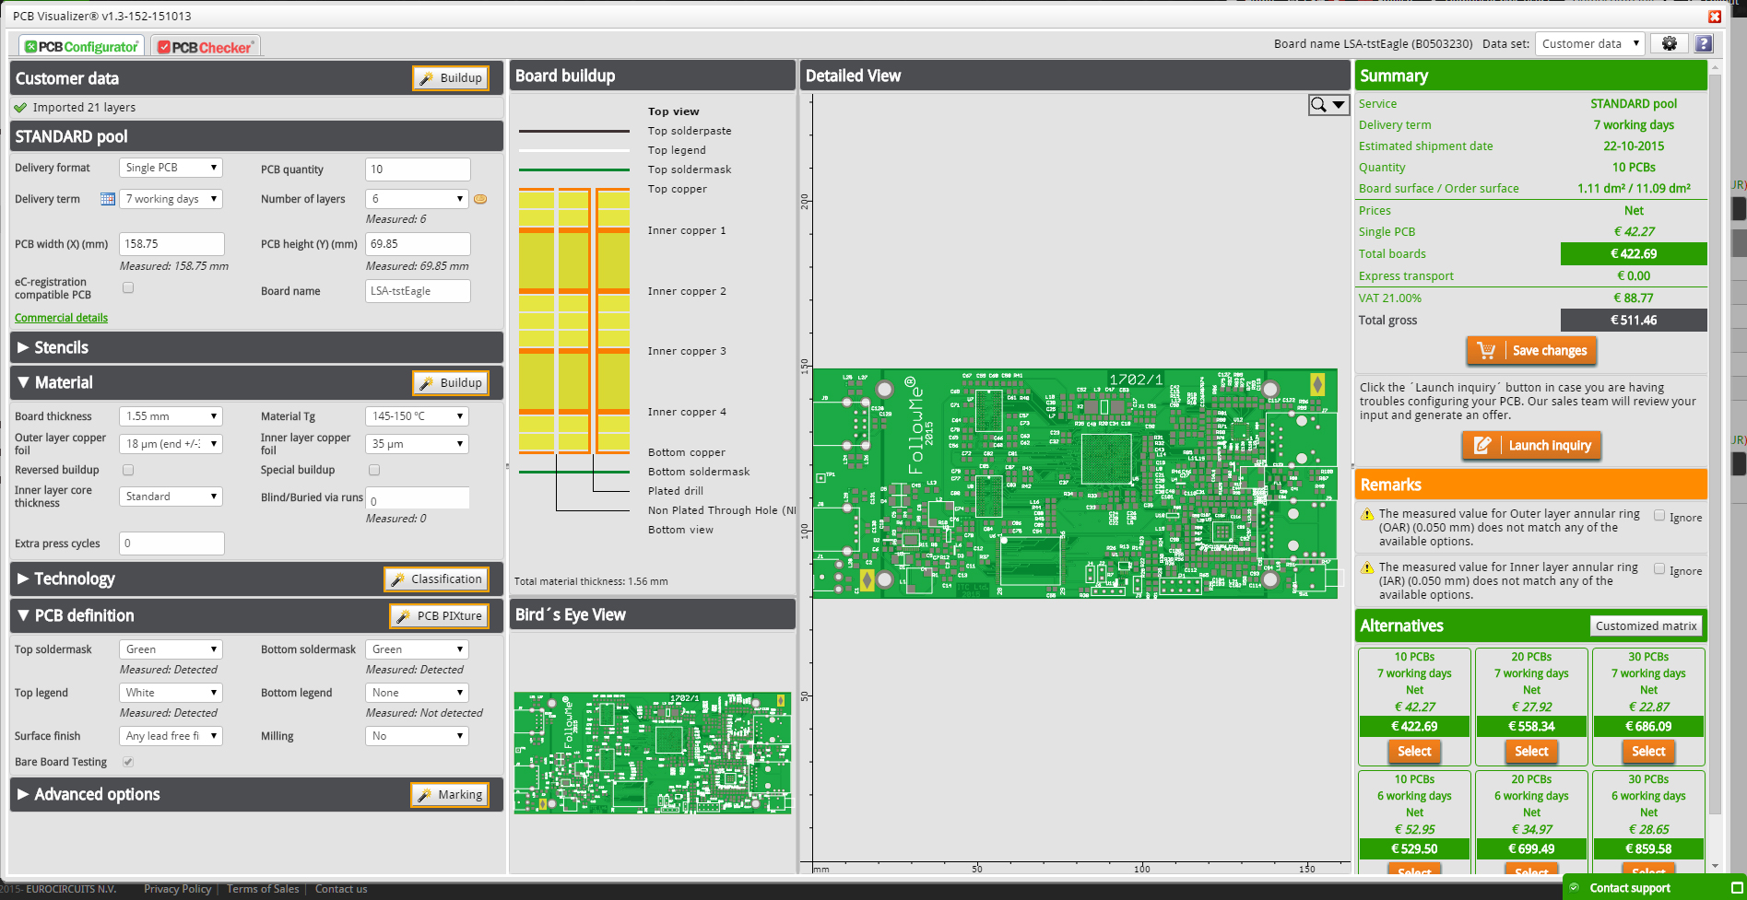Enable the eC-registration compatible PCB checkbox
The width and height of the screenshot is (1747, 900).
point(127,287)
